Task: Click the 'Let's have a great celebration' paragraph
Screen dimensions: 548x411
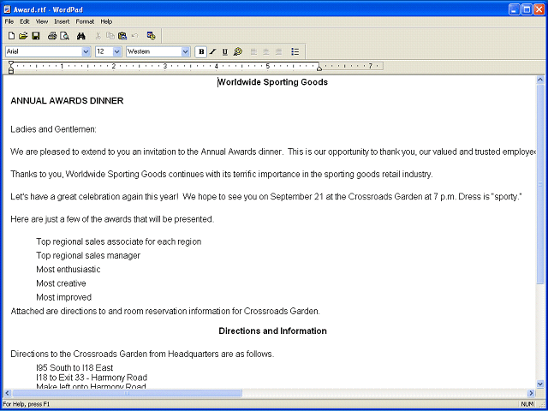Action: click(266, 197)
